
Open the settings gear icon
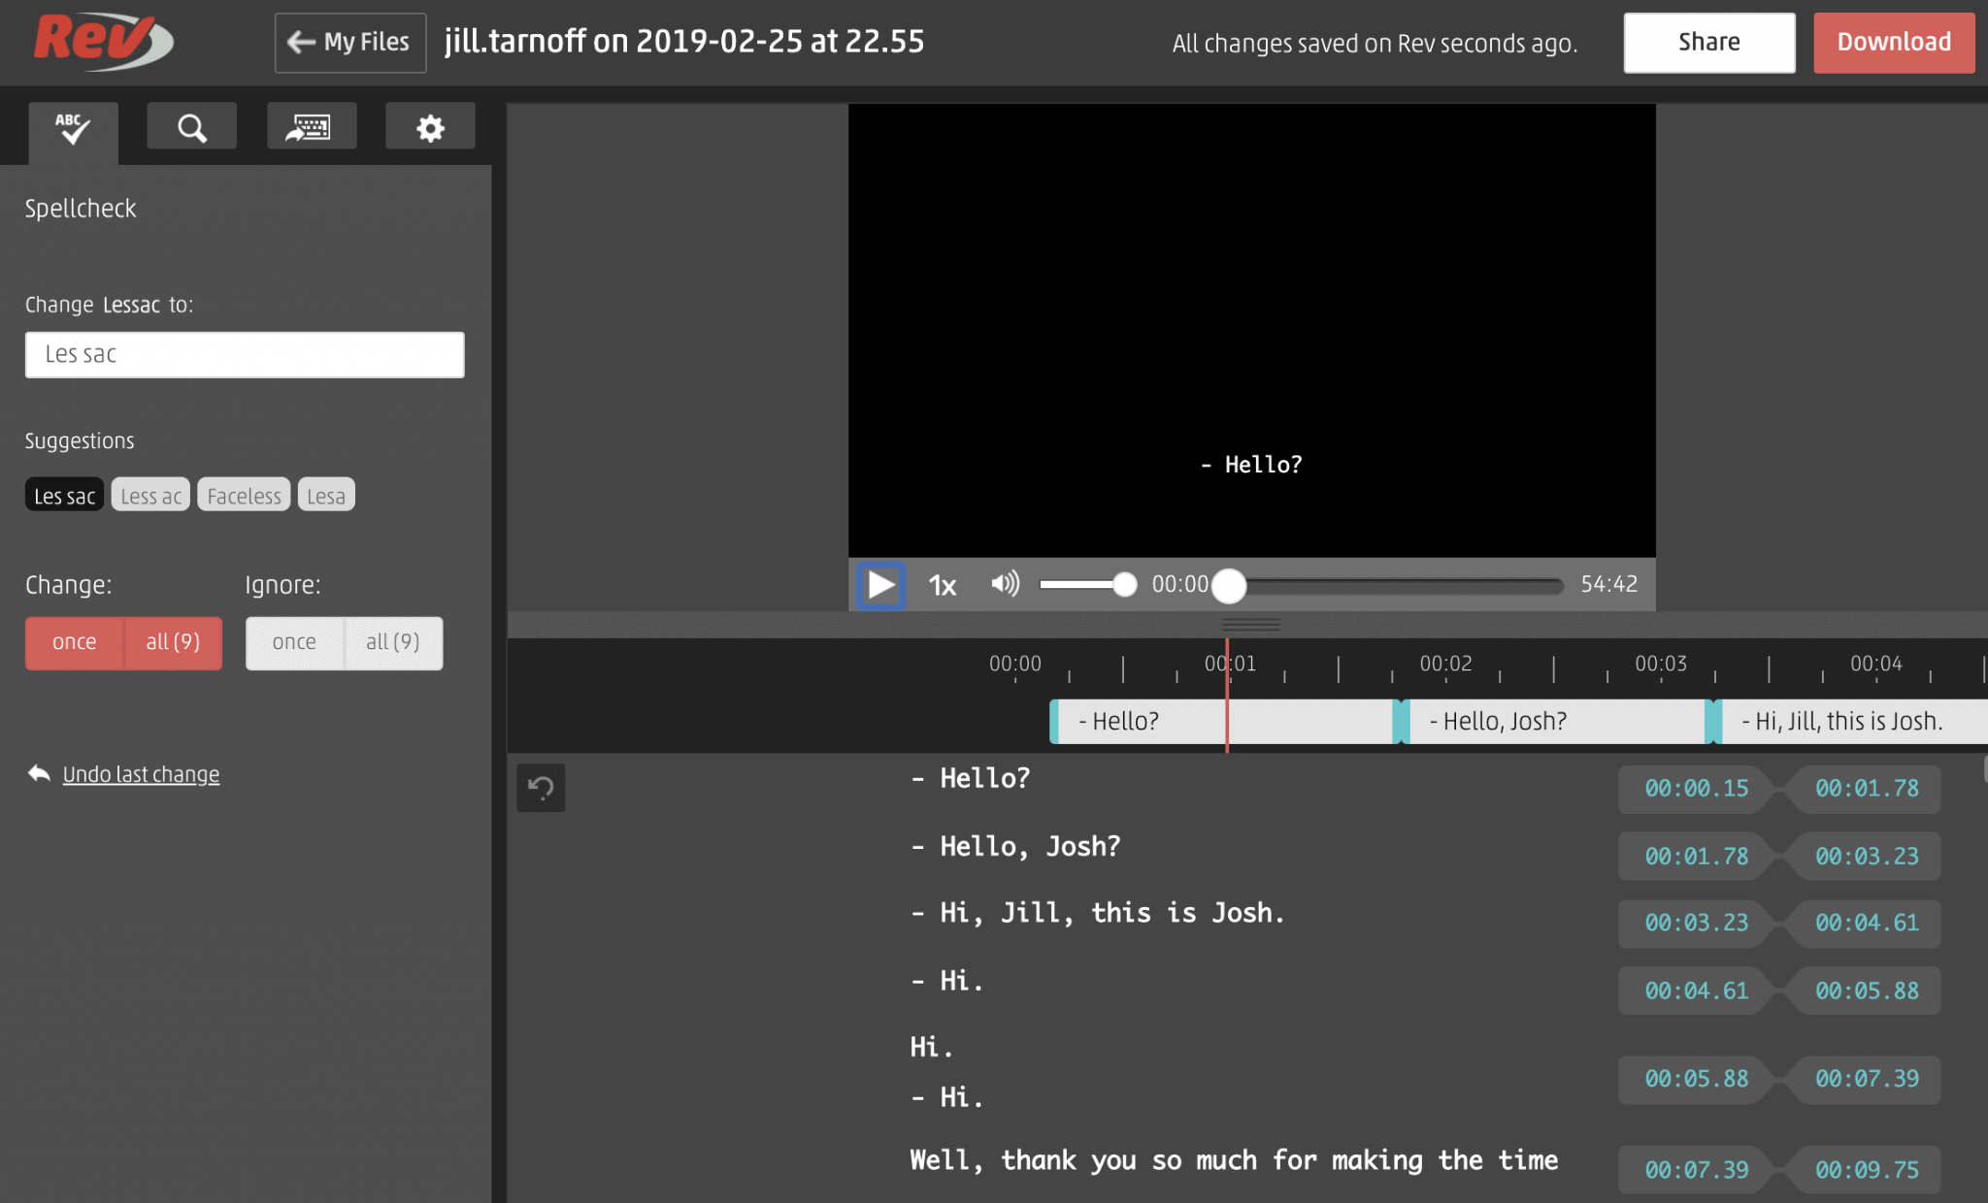point(430,125)
